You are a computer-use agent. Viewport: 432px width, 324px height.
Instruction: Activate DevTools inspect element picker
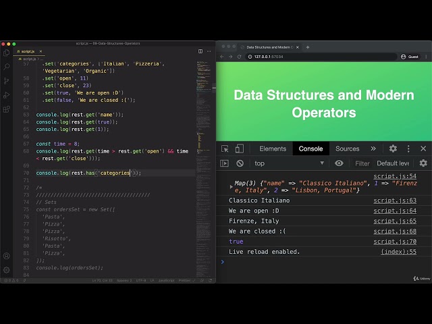pos(225,148)
